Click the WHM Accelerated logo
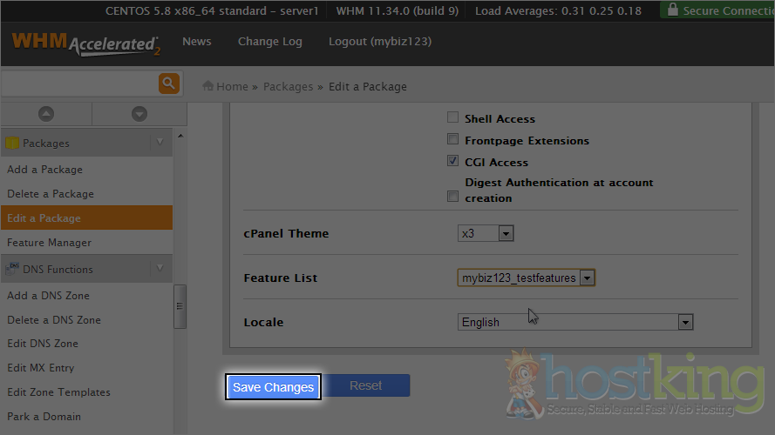 pos(85,43)
